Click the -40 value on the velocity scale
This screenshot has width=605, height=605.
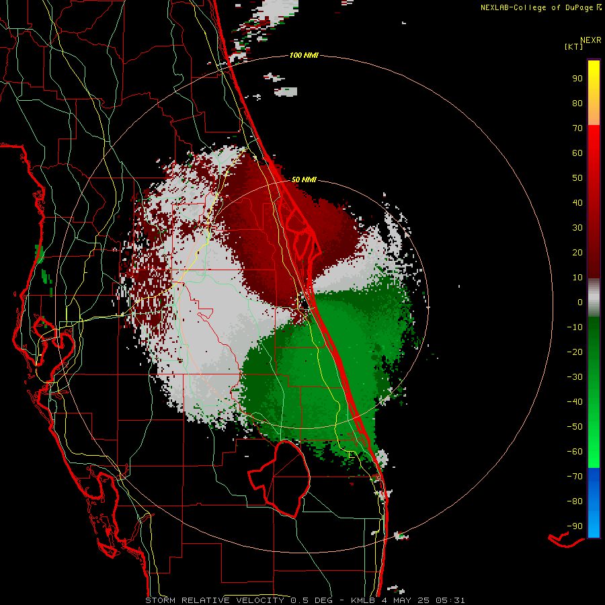(x=575, y=402)
